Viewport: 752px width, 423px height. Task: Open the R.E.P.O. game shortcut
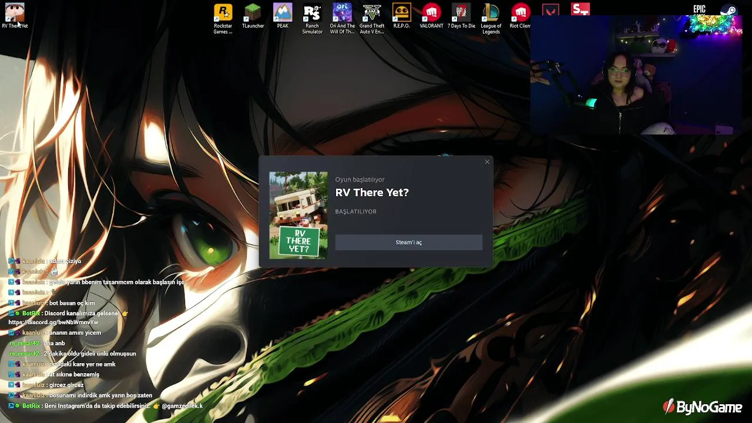click(401, 16)
